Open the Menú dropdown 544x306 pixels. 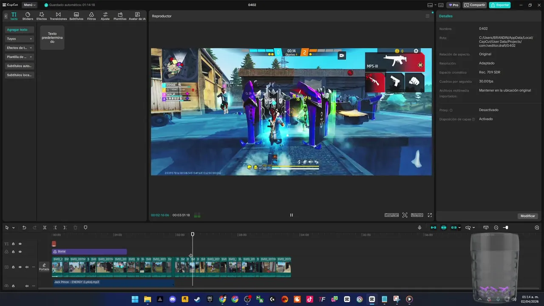(x=29, y=5)
